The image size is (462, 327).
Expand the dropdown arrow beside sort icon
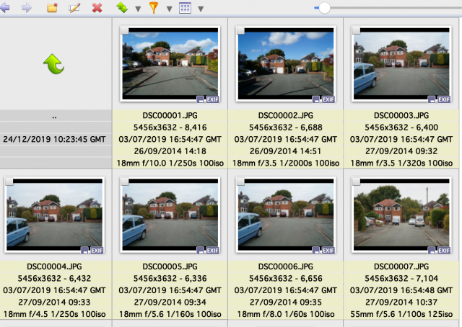coord(138,9)
